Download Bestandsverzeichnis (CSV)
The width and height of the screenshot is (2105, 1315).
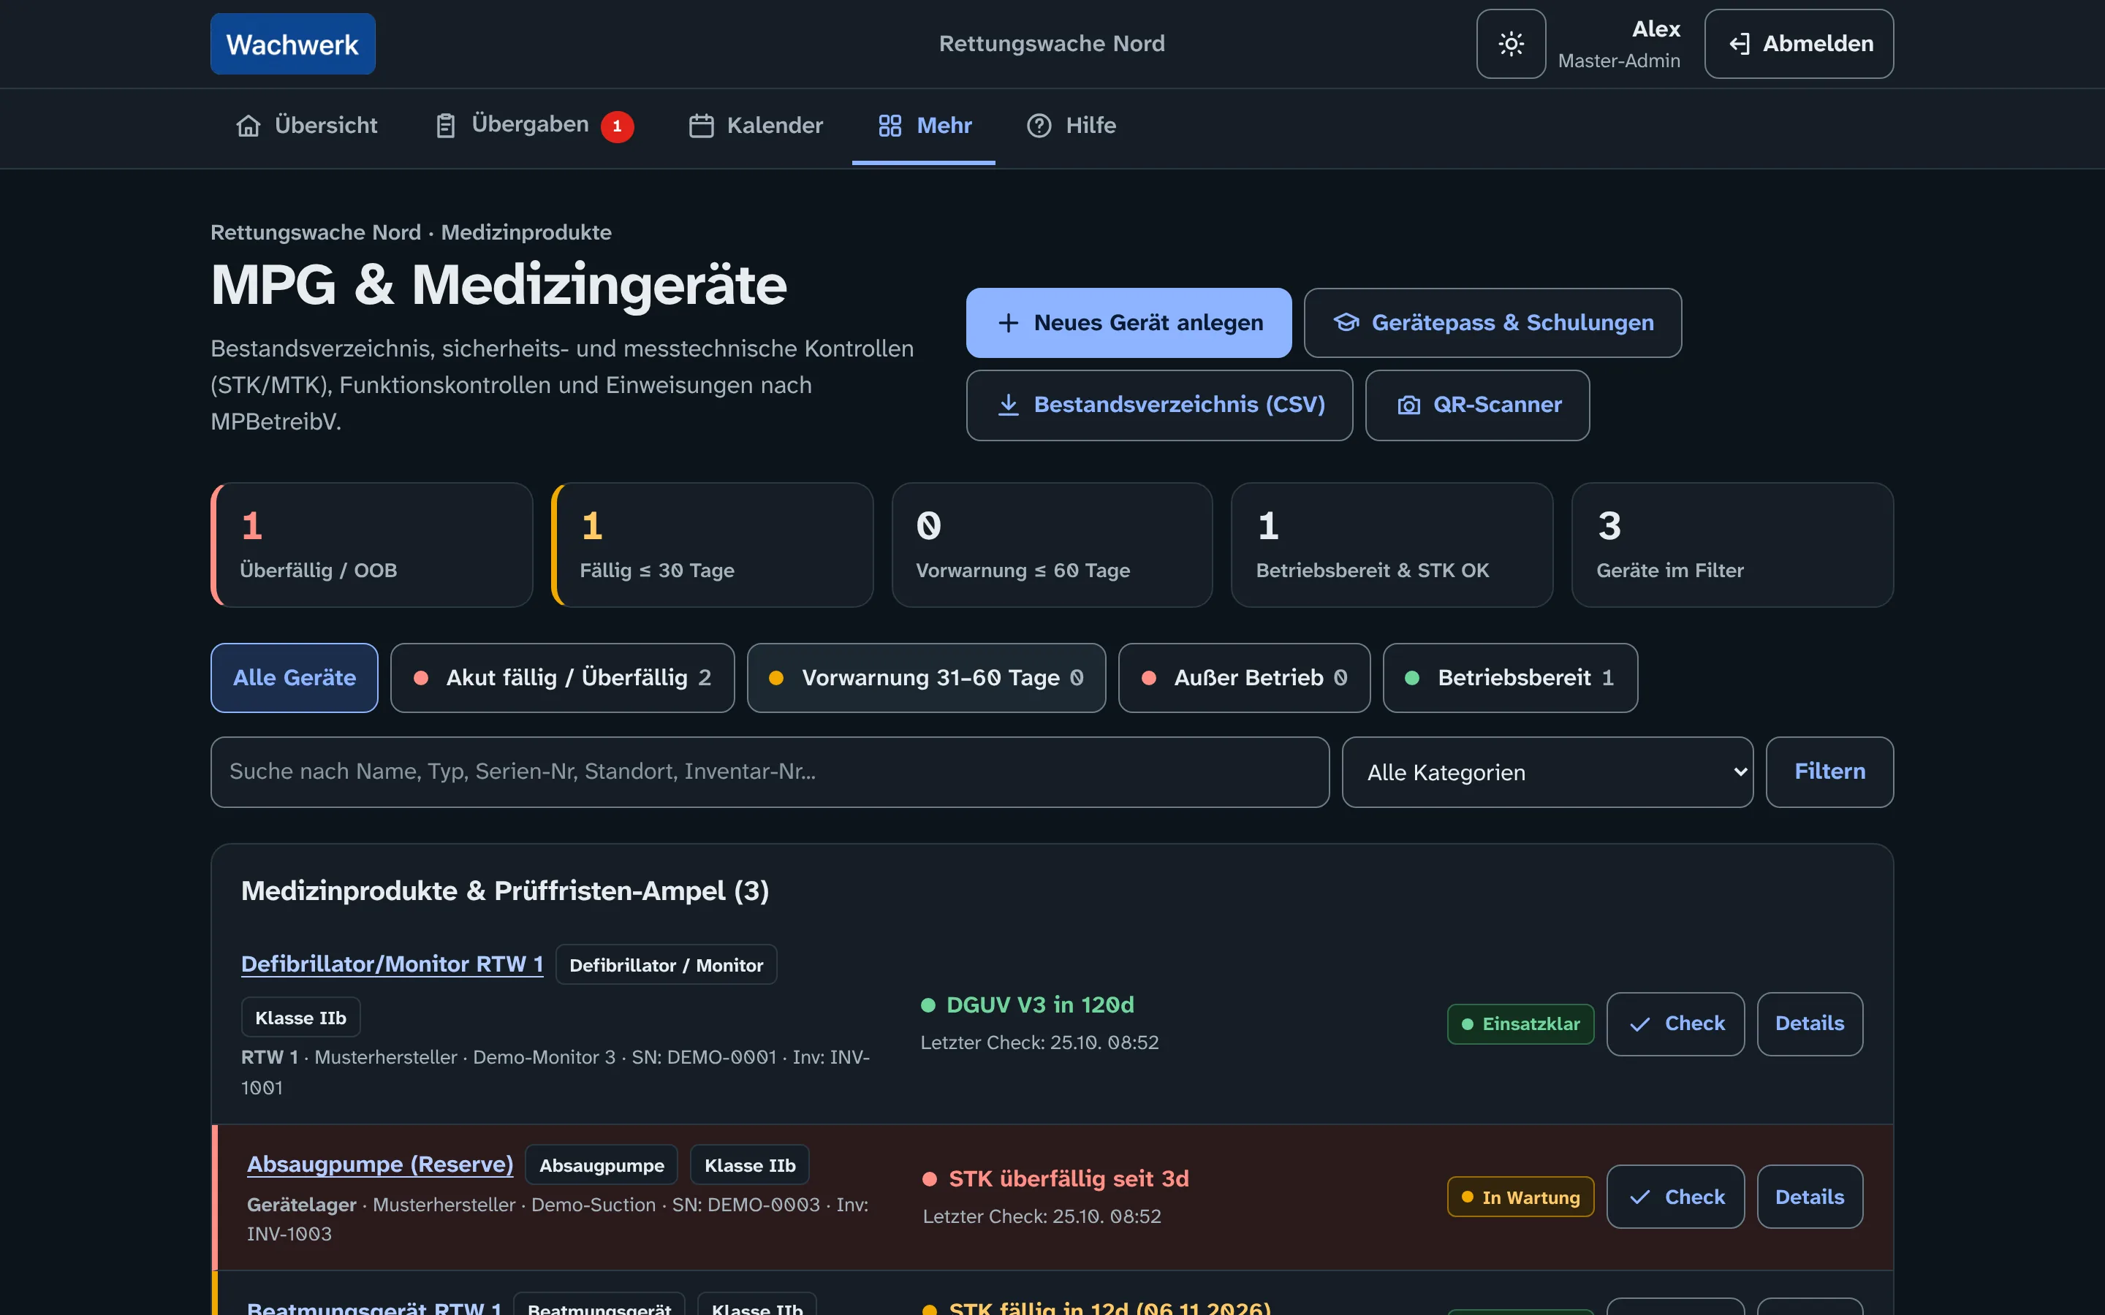click(x=1159, y=405)
